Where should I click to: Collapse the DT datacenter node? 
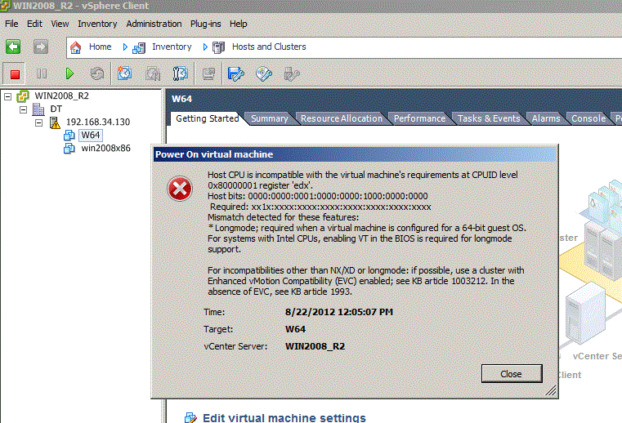tap(23, 109)
